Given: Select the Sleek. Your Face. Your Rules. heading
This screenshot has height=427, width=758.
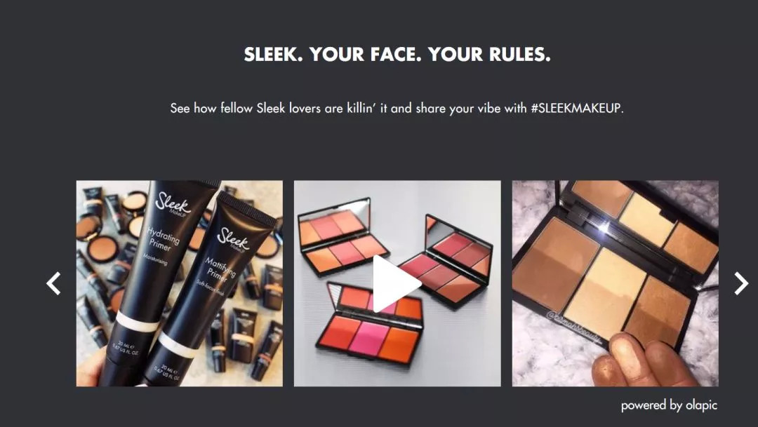Looking at the screenshot, I should pyautogui.click(x=397, y=55).
